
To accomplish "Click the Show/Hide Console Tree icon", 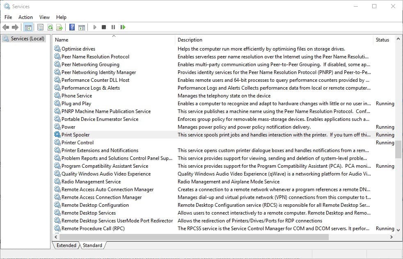I will 28,27.
